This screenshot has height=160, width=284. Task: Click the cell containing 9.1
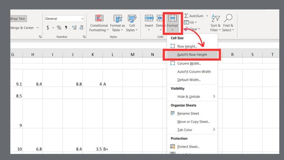17,78
